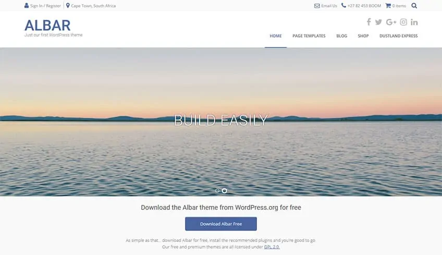The width and height of the screenshot is (442, 255).
Task: Follow the GPL 2.0 license link
Action: [272, 247]
